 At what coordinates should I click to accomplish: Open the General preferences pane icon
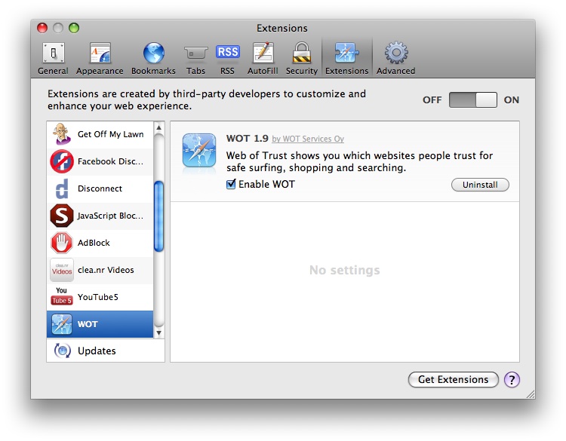54,53
